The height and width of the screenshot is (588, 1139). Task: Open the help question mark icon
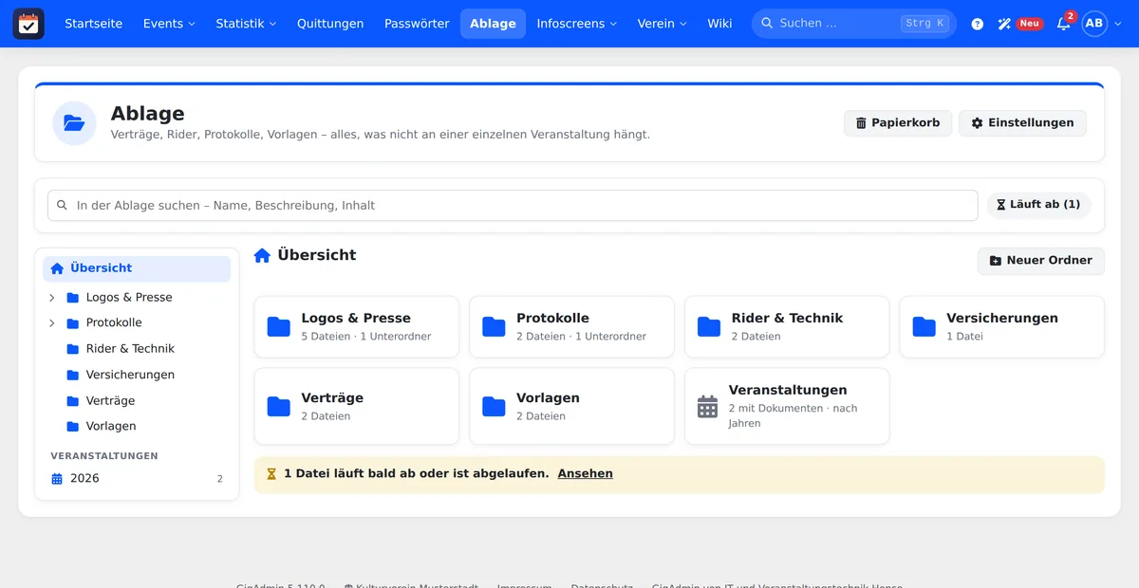(978, 24)
